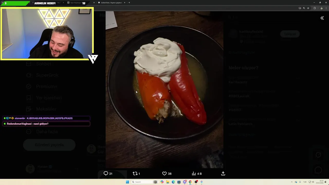The width and height of the screenshot is (329, 185).
Task: Open the floating Grok icon at right edge
Action: click(x=318, y=155)
